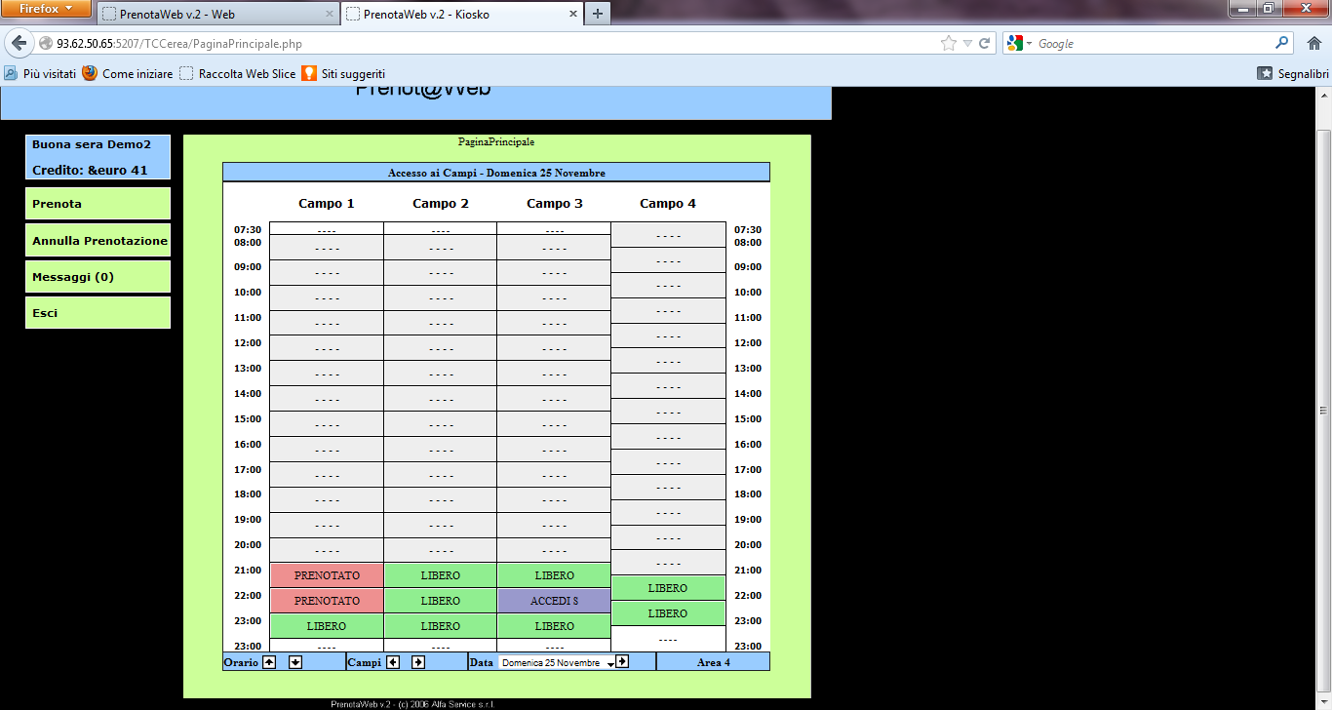Click the Campi left arrow icon
The width and height of the screenshot is (1332, 710).
tap(393, 662)
